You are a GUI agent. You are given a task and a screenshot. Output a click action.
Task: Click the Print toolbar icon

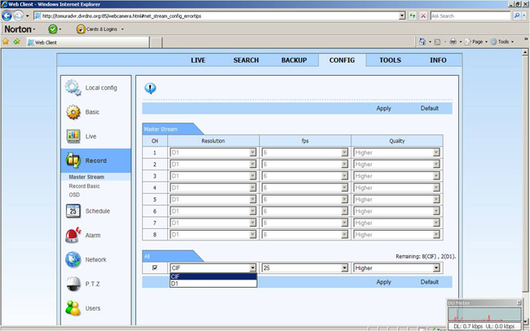tap(453, 42)
